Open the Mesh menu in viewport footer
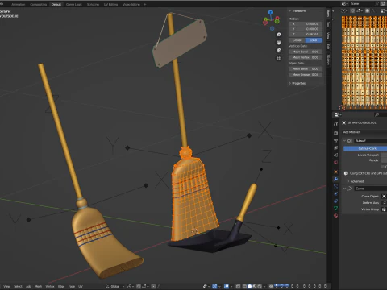Viewport: 387px width, 290px height. pyautogui.click(x=39, y=286)
